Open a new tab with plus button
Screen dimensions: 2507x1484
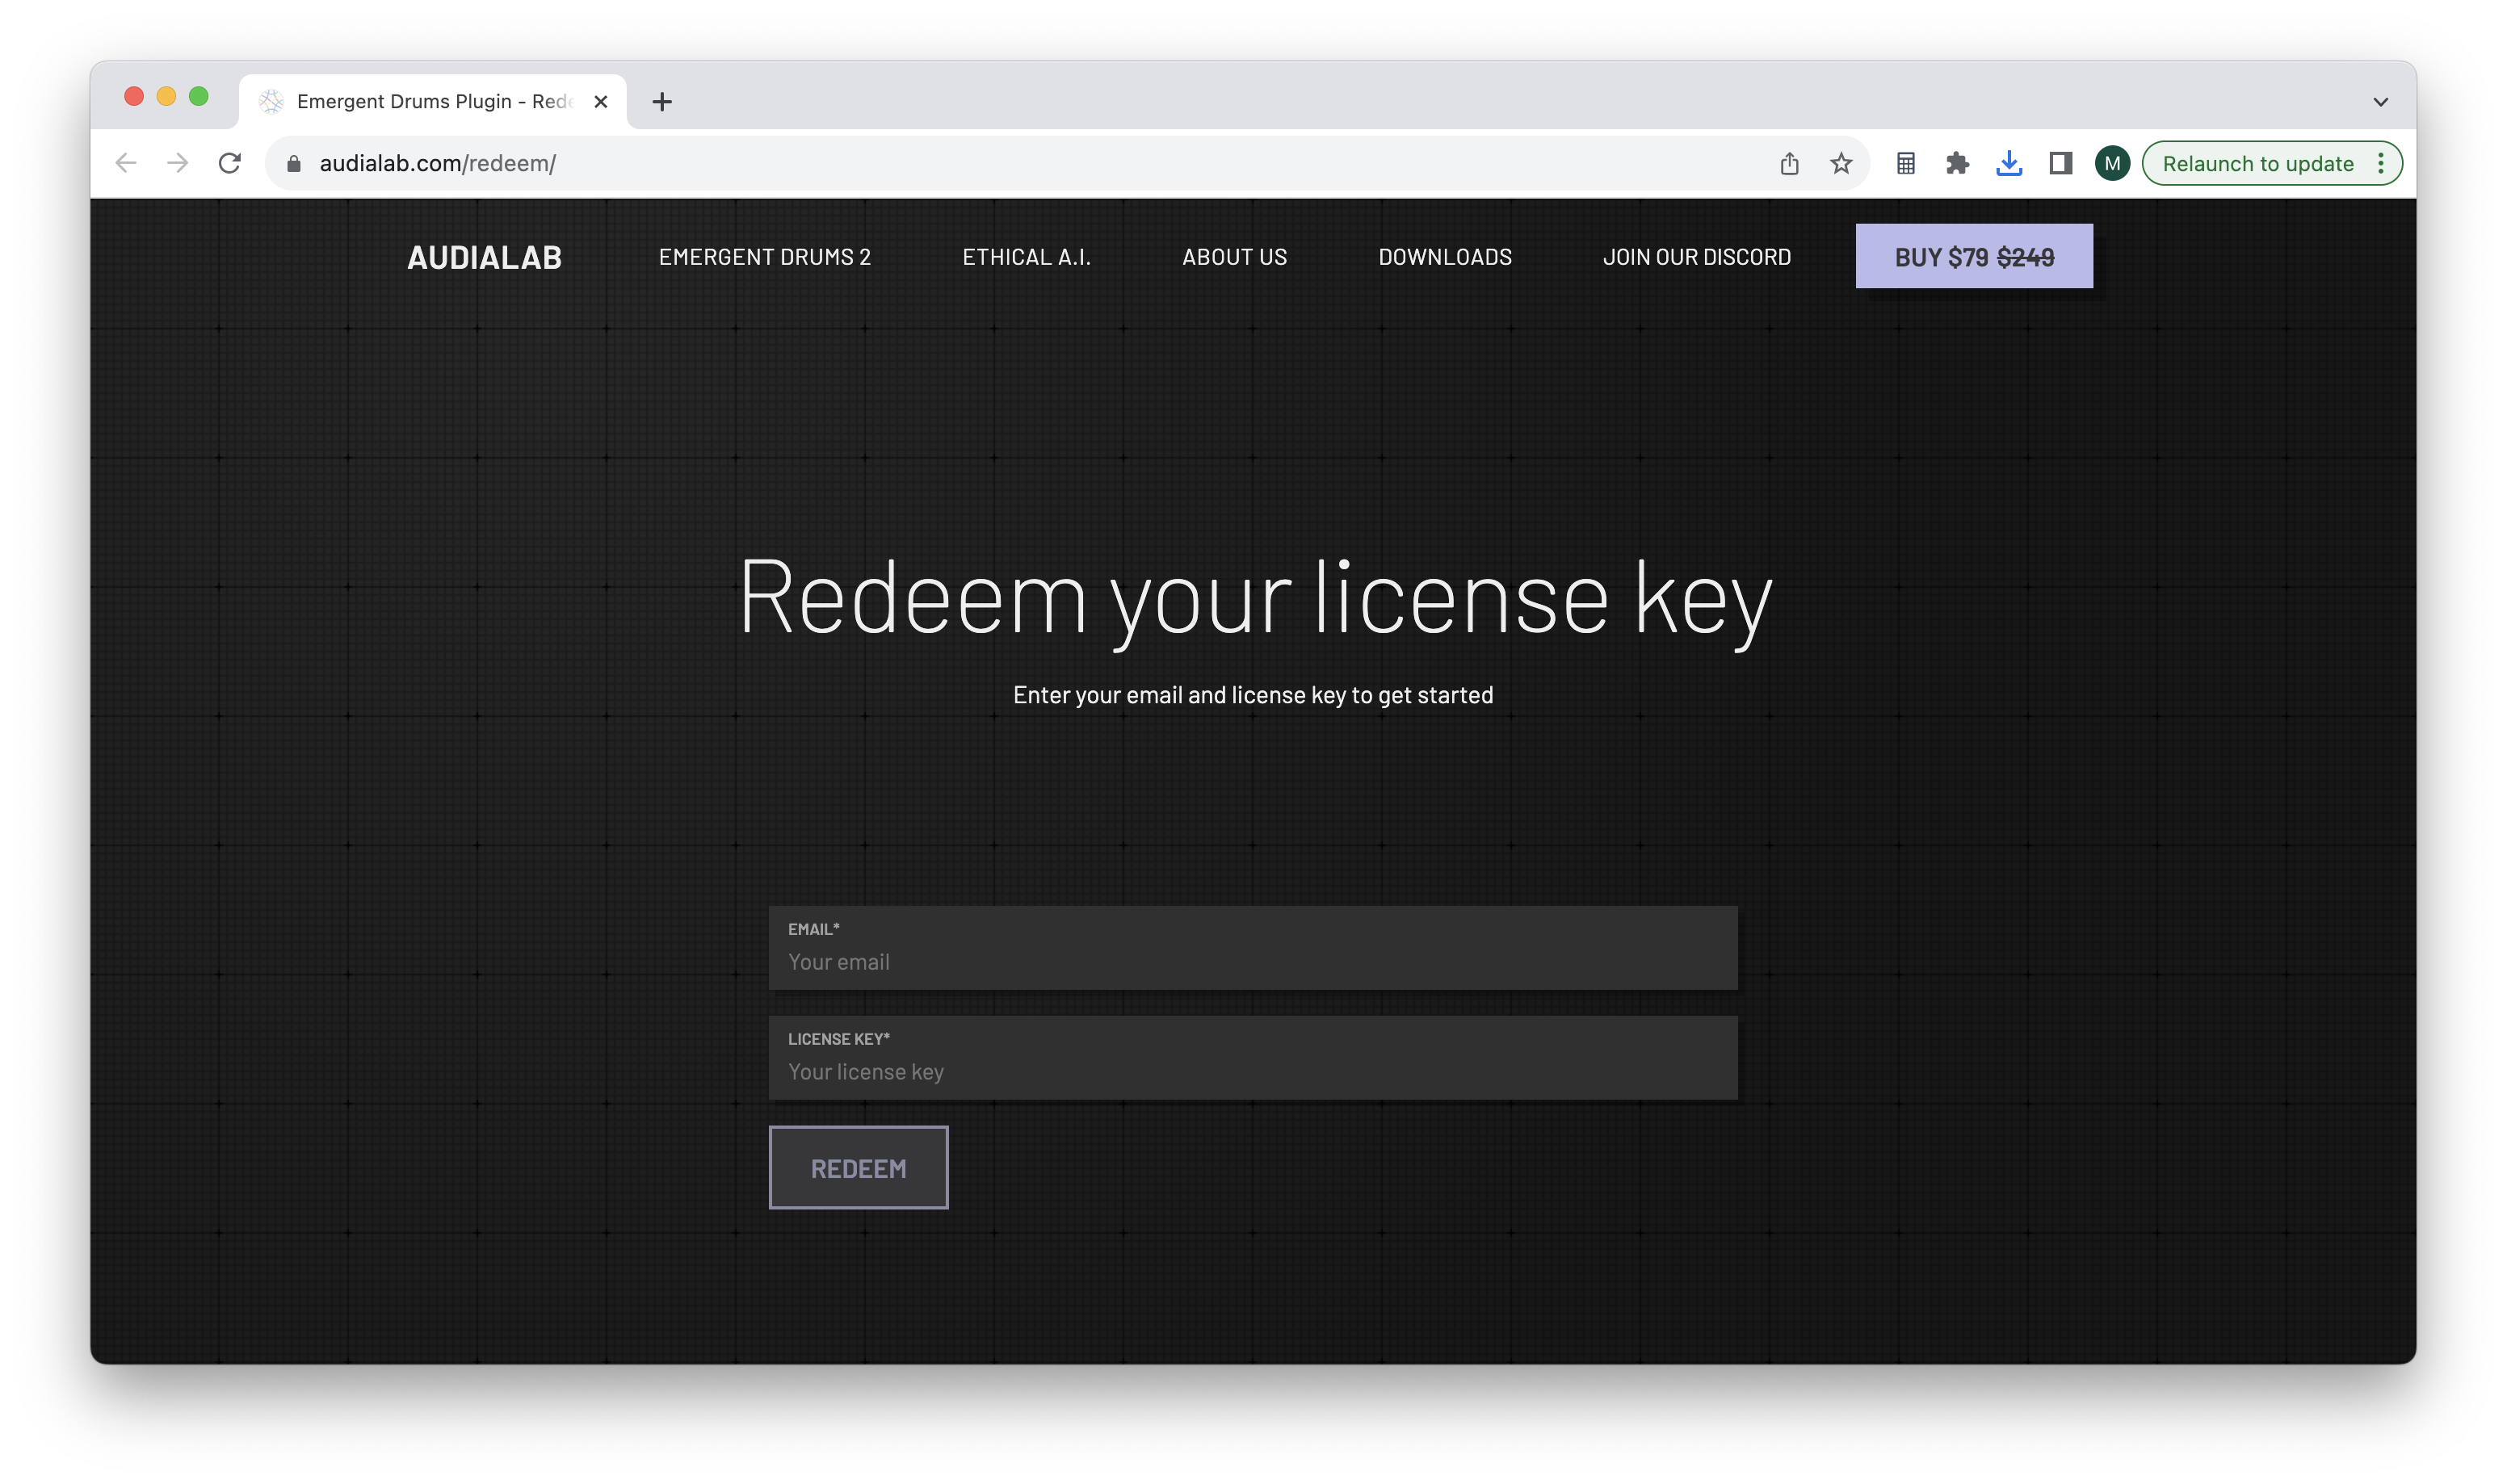(661, 101)
